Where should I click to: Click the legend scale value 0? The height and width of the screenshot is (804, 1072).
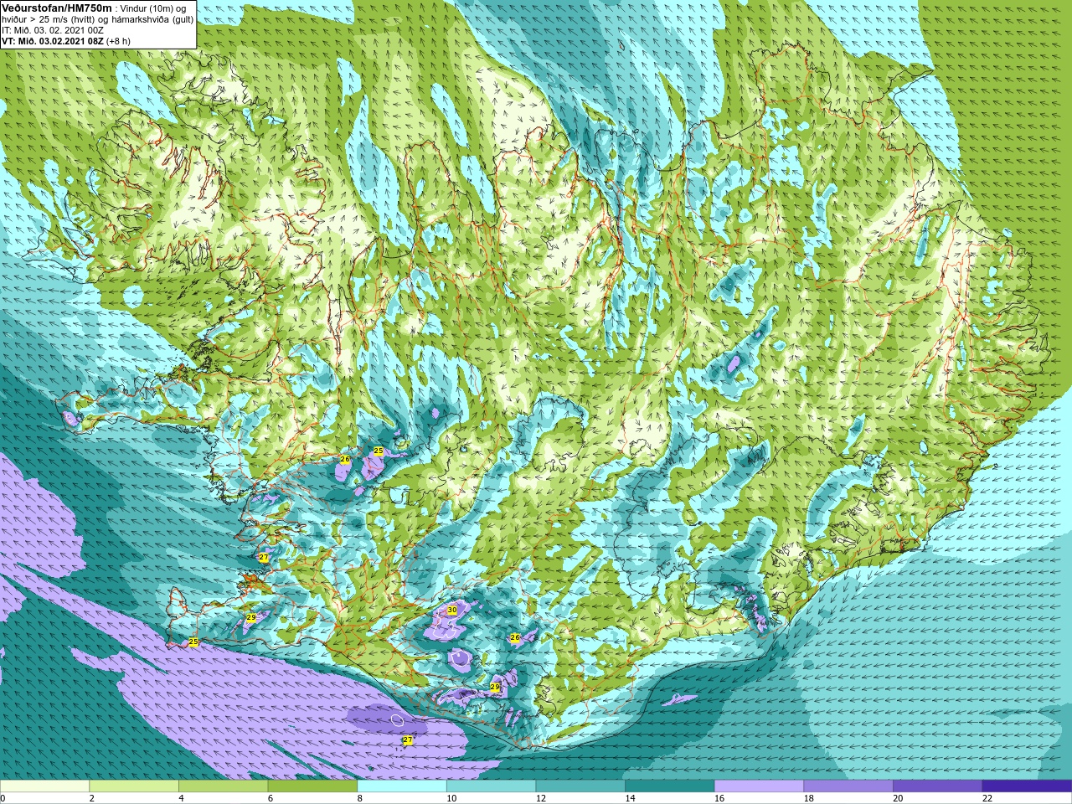(3, 798)
